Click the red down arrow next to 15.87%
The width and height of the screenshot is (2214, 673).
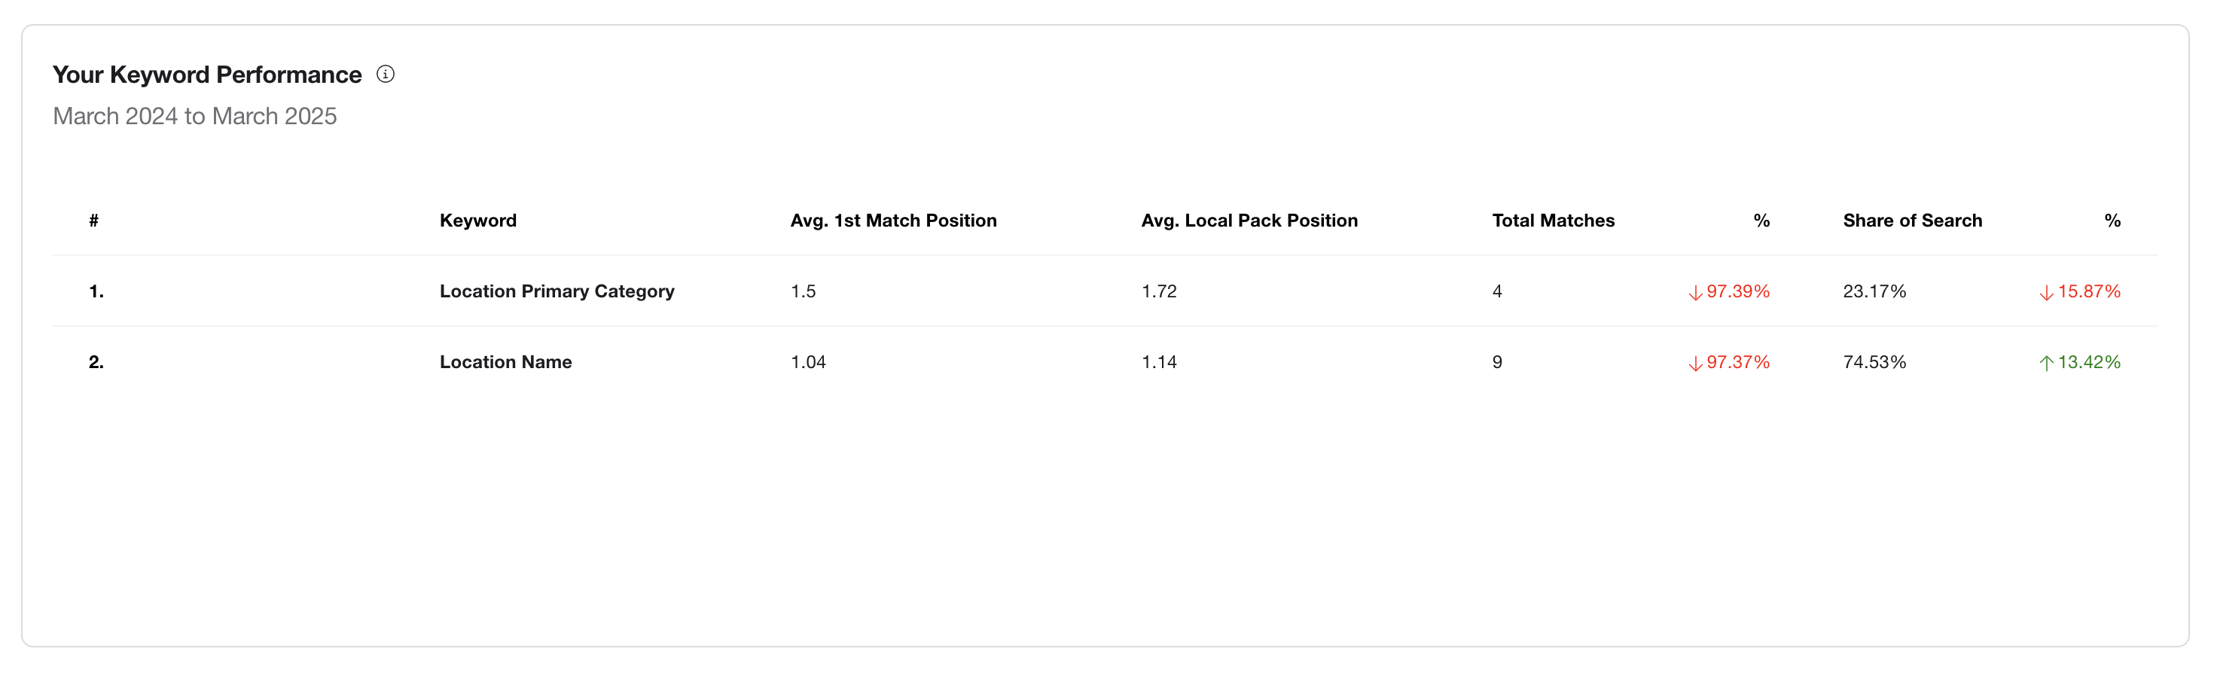2046,292
